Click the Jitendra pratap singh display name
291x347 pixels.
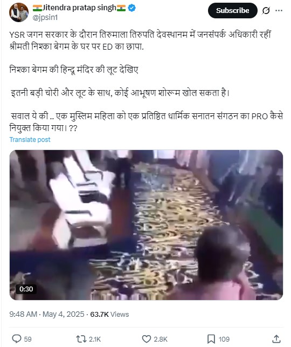coord(79,8)
